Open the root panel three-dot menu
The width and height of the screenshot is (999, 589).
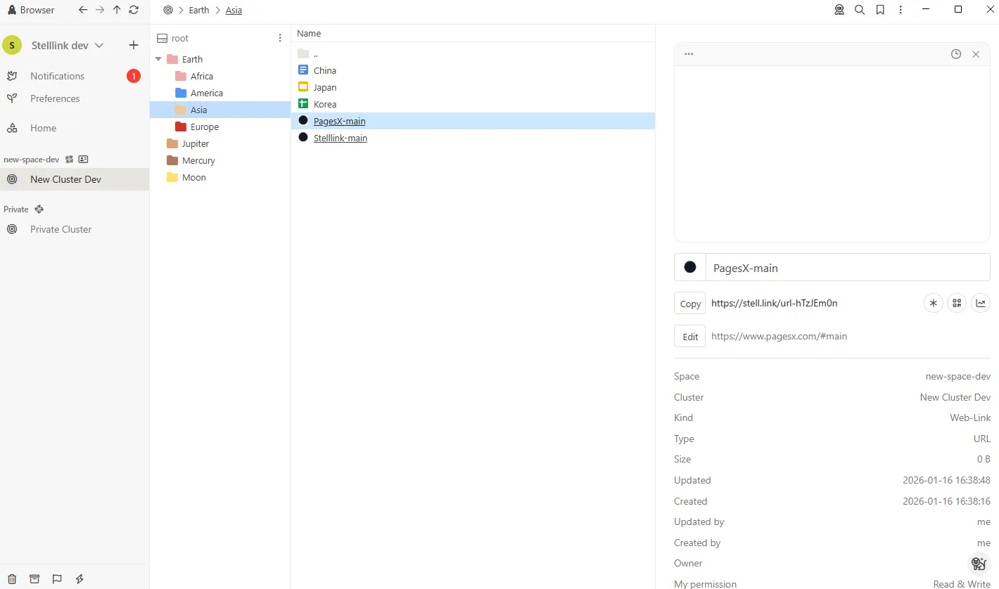click(280, 38)
